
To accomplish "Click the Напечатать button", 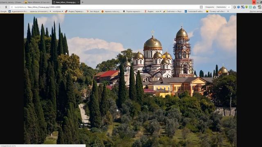I will tap(221, 7).
